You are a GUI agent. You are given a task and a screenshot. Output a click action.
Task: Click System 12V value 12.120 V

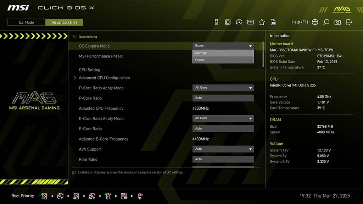pyautogui.click(x=324, y=150)
